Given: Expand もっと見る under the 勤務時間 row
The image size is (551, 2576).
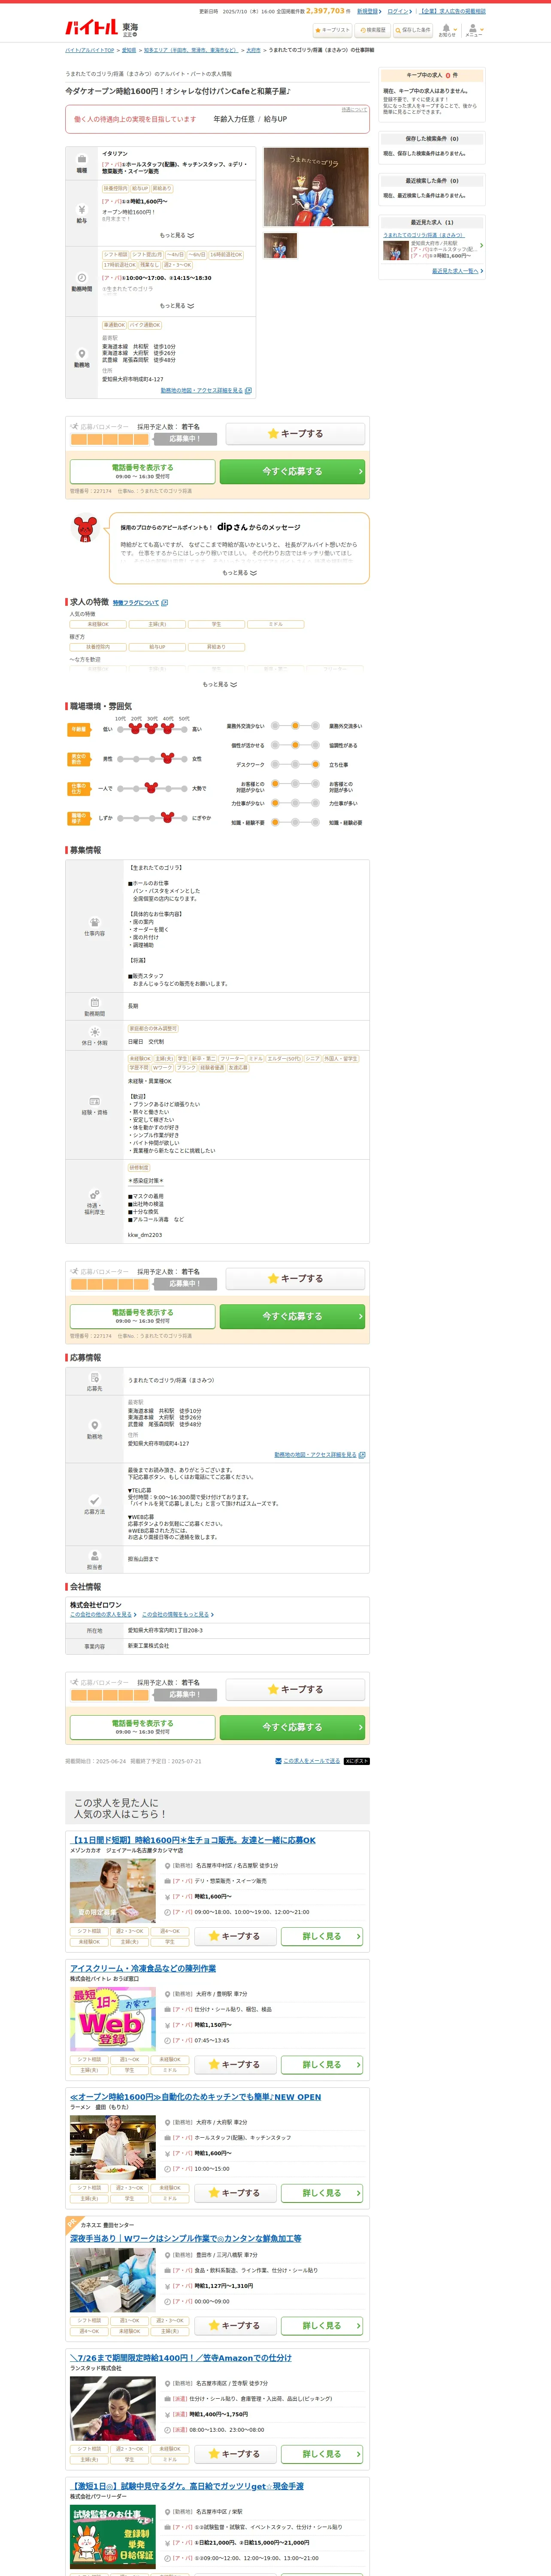Looking at the screenshot, I should tap(176, 306).
